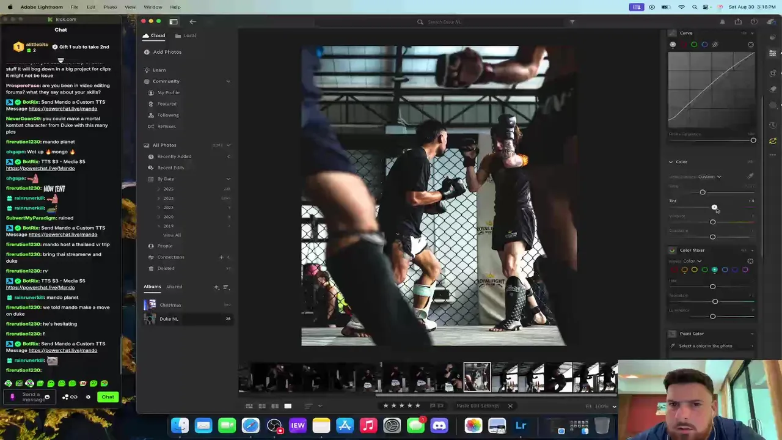Expand the Point Color panel arrow

click(x=751, y=334)
